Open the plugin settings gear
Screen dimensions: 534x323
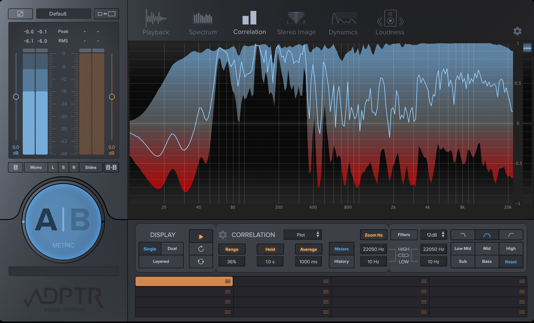coord(518,31)
